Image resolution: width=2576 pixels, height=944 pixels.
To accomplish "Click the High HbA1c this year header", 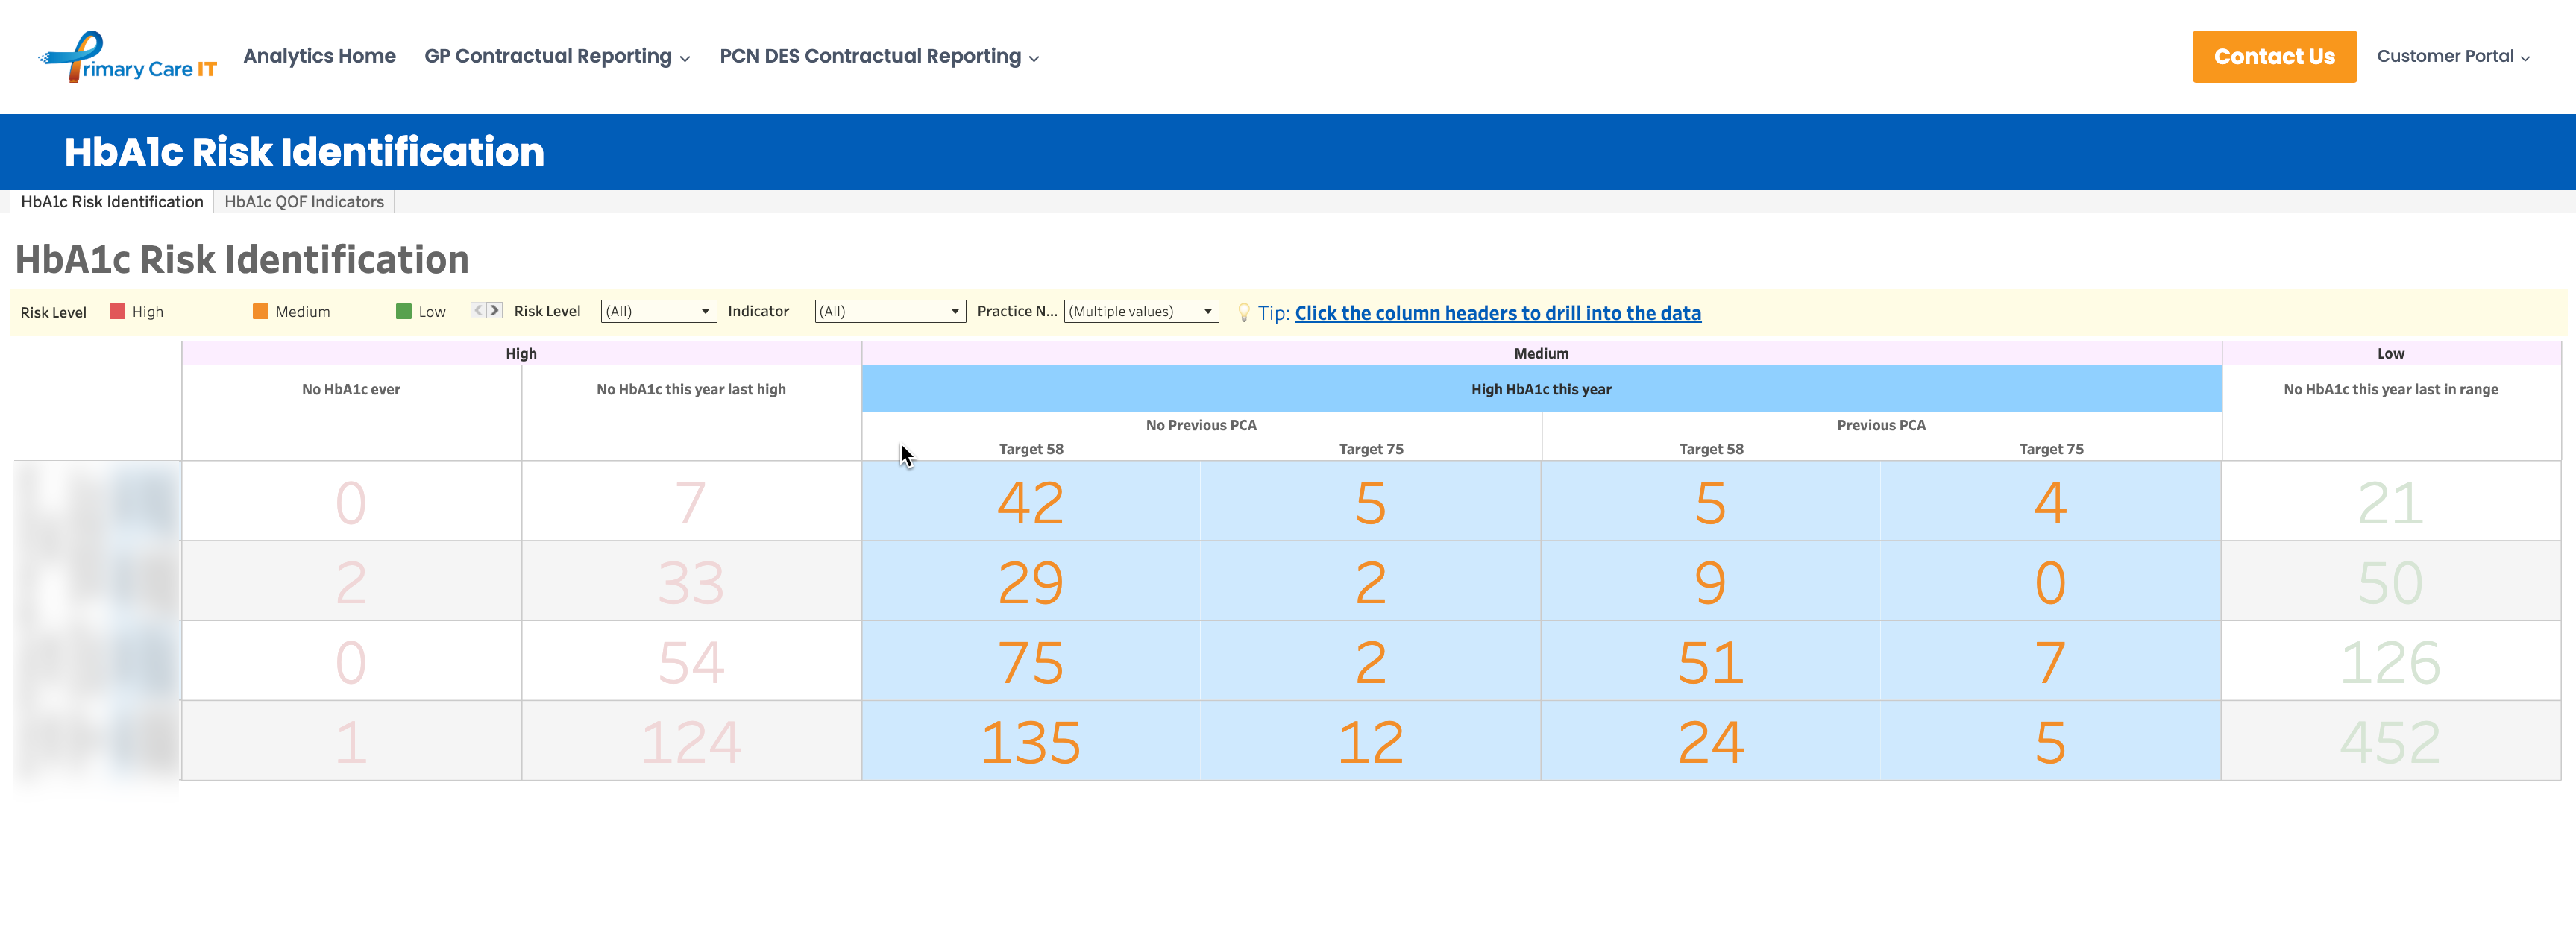I will (1541, 390).
